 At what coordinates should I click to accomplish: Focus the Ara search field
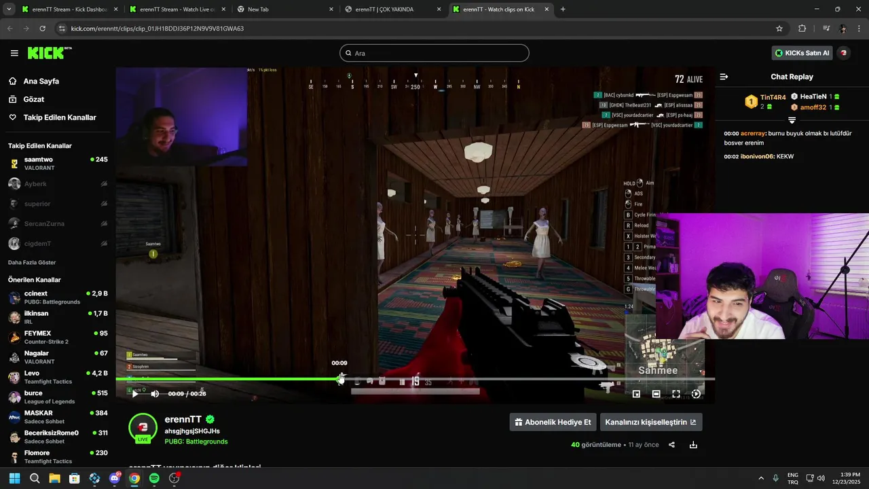point(434,53)
